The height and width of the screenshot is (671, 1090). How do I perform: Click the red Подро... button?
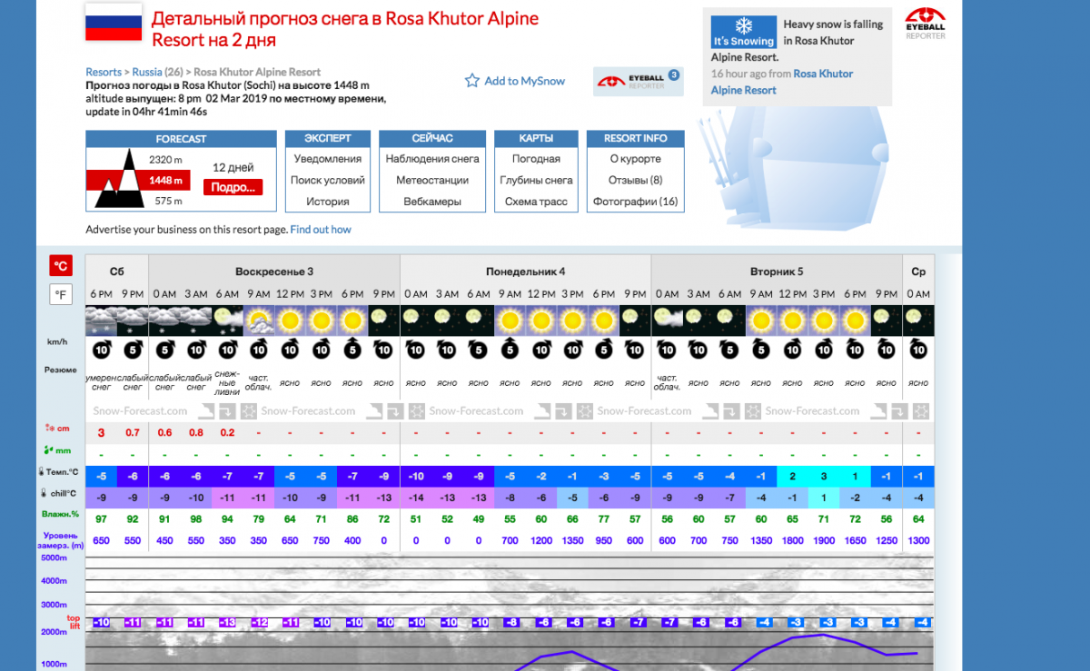233,188
